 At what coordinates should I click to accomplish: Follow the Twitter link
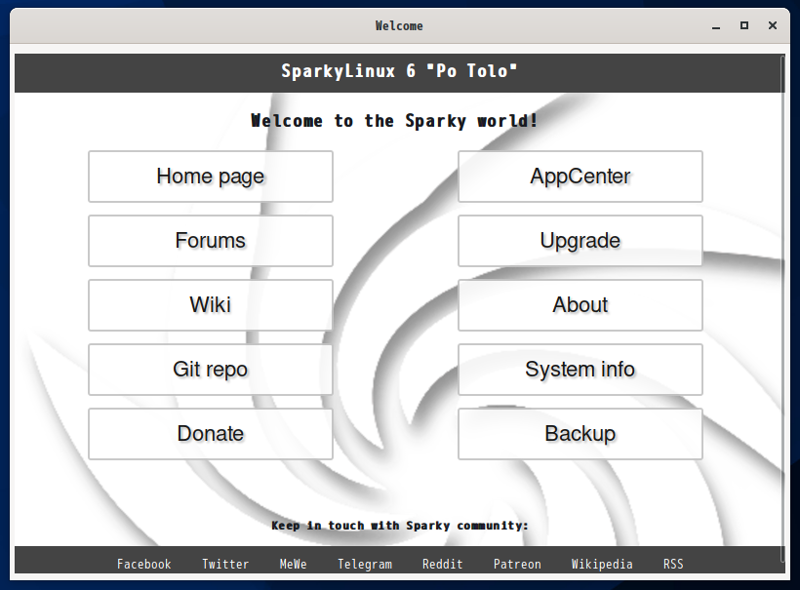click(225, 564)
